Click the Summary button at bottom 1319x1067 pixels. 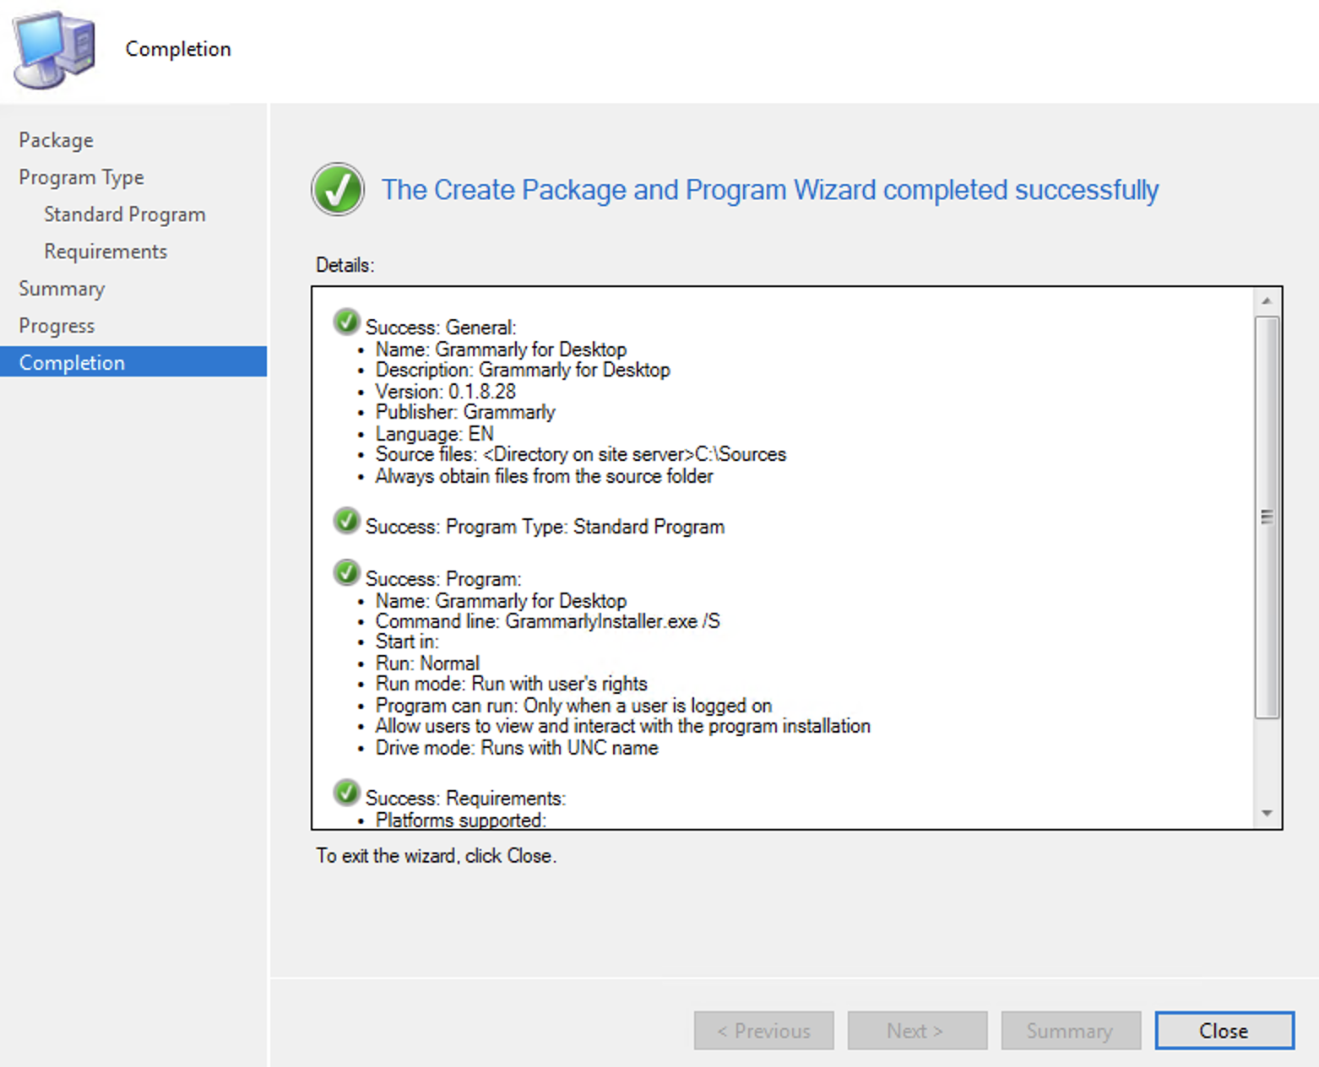coord(1071,1031)
